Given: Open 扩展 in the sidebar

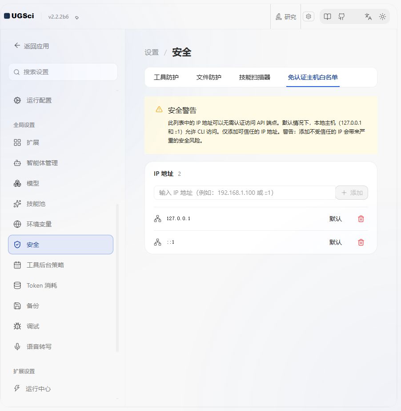Looking at the screenshot, I should 60,142.
